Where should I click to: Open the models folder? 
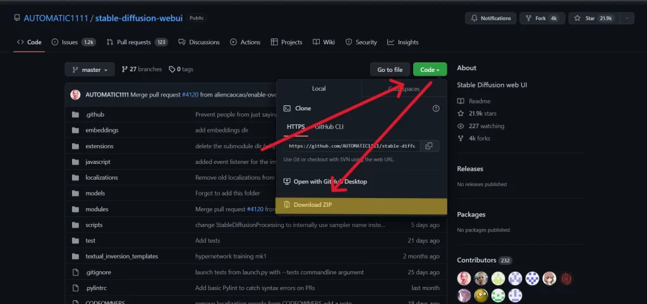pos(95,193)
